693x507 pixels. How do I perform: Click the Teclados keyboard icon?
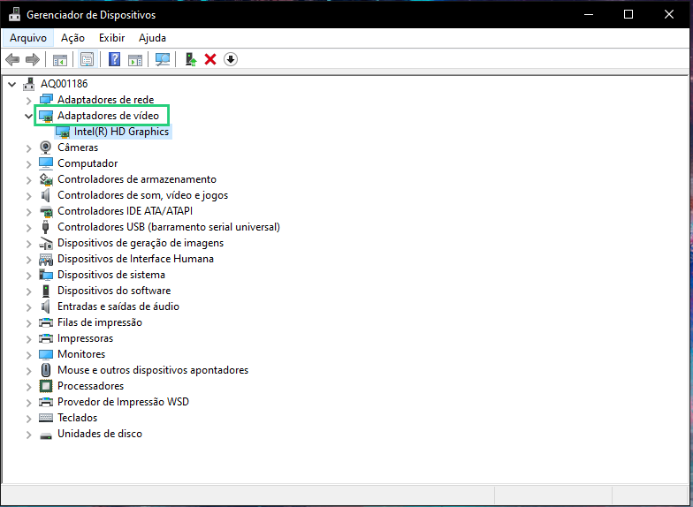[46, 417]
